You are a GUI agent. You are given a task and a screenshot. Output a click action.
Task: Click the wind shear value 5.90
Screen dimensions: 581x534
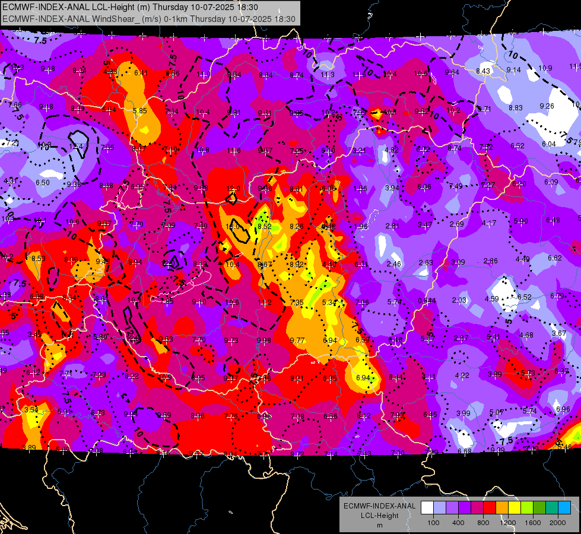(521, 221)
